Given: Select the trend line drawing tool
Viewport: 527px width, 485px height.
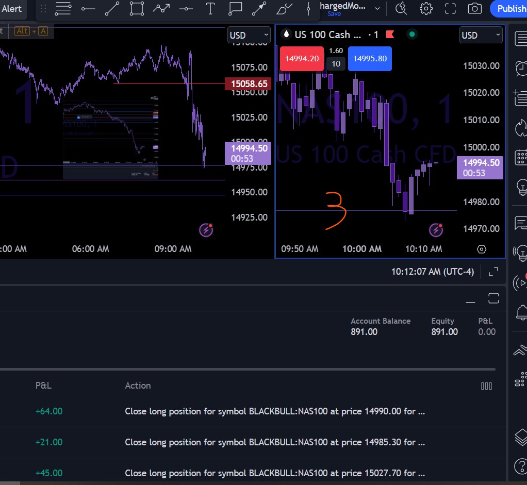Looking at the screenshot, I should (112, 8).
